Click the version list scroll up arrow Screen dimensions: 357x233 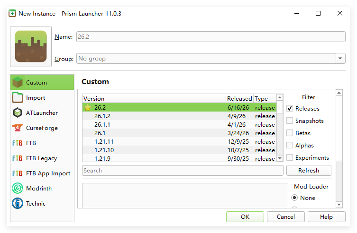280,97
